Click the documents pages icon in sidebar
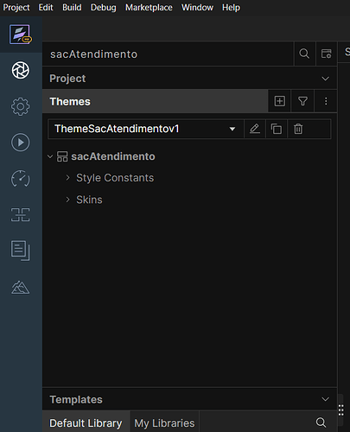The image size is (350, 432). 20,251
